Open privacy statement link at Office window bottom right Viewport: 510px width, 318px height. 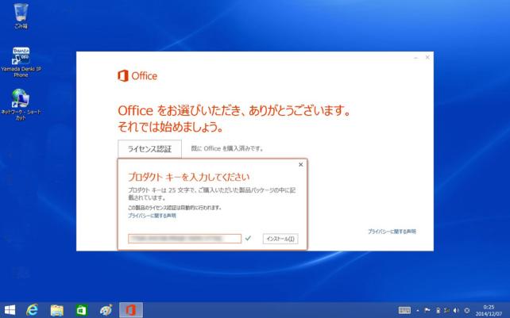point(392,232)
